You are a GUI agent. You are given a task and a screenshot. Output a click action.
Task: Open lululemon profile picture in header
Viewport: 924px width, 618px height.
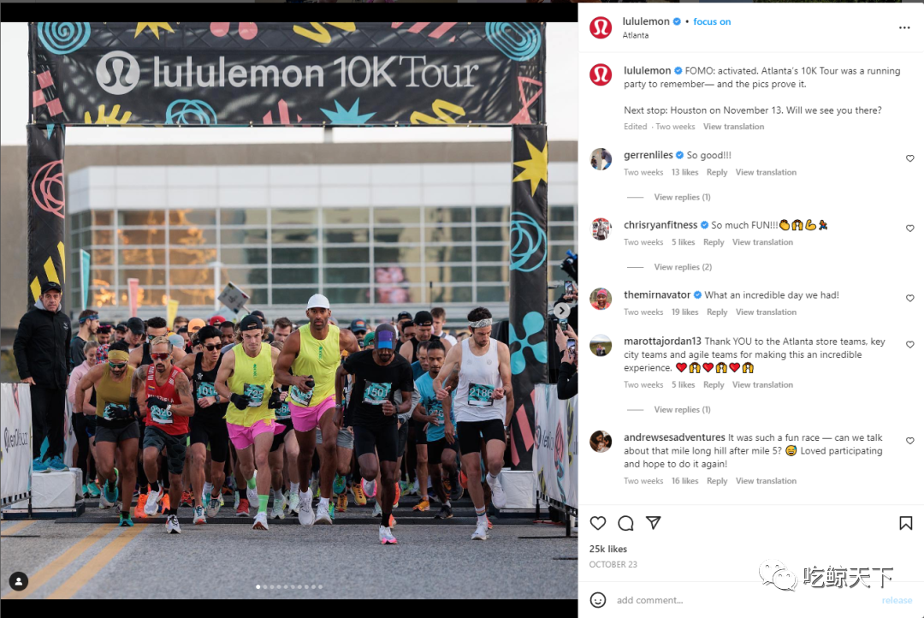coord(601,27)
